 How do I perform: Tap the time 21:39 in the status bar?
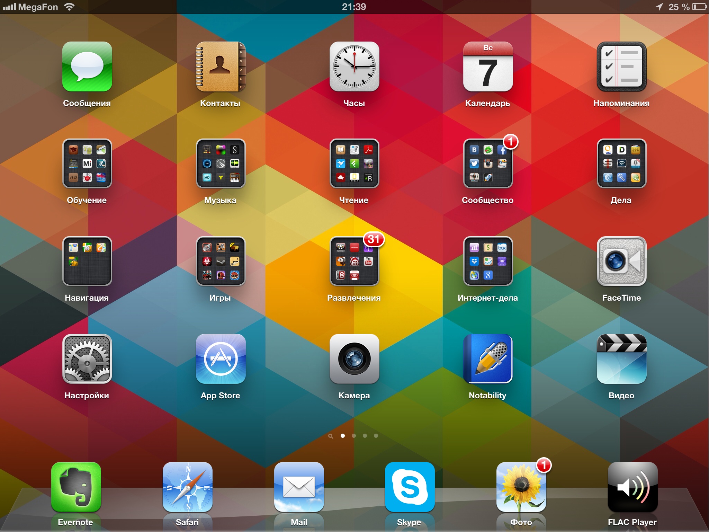tap(354, 7)
